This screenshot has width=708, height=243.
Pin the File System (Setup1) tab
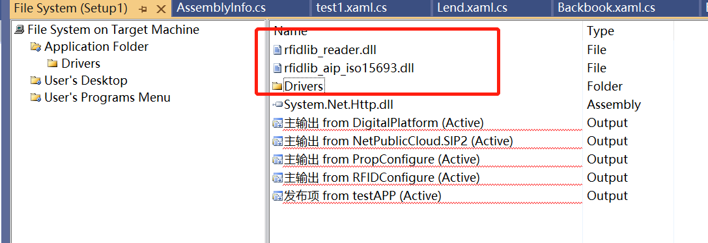pos(143,9)
